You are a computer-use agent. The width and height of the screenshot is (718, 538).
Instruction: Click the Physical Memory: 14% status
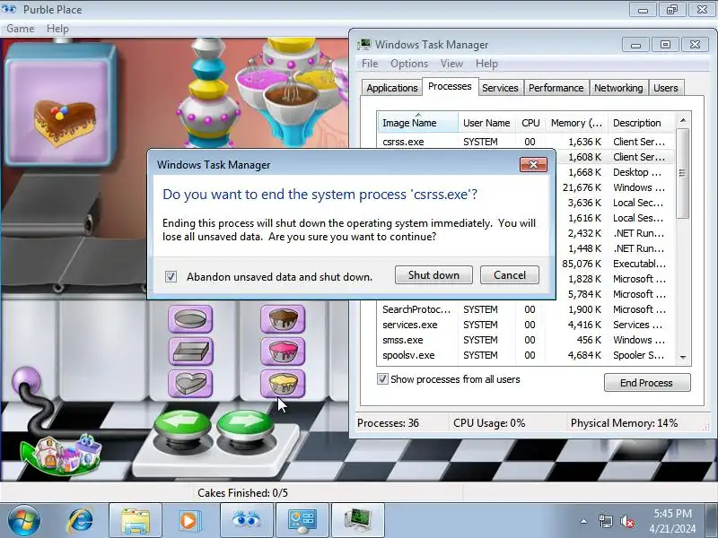click(x=624, y=423)
